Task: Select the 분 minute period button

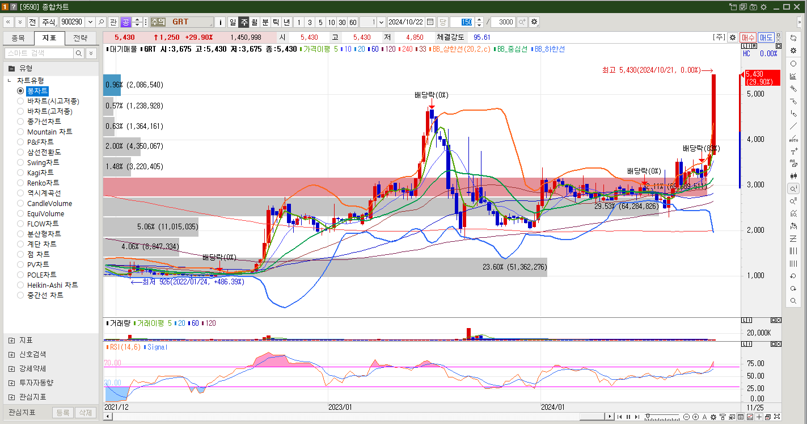Action: [265, 22]
